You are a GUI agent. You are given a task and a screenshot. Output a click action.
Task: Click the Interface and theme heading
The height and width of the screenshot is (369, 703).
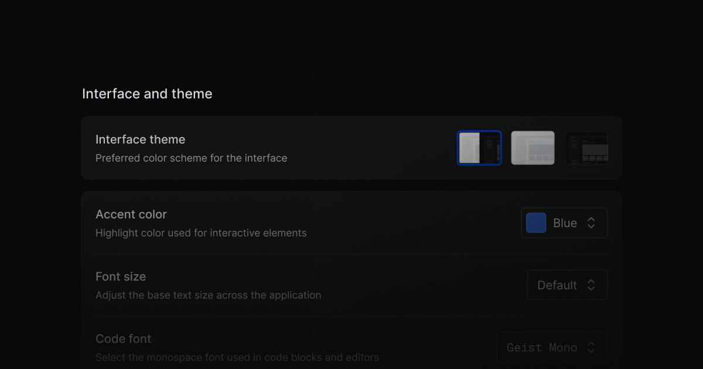click(x=147, y=94)
